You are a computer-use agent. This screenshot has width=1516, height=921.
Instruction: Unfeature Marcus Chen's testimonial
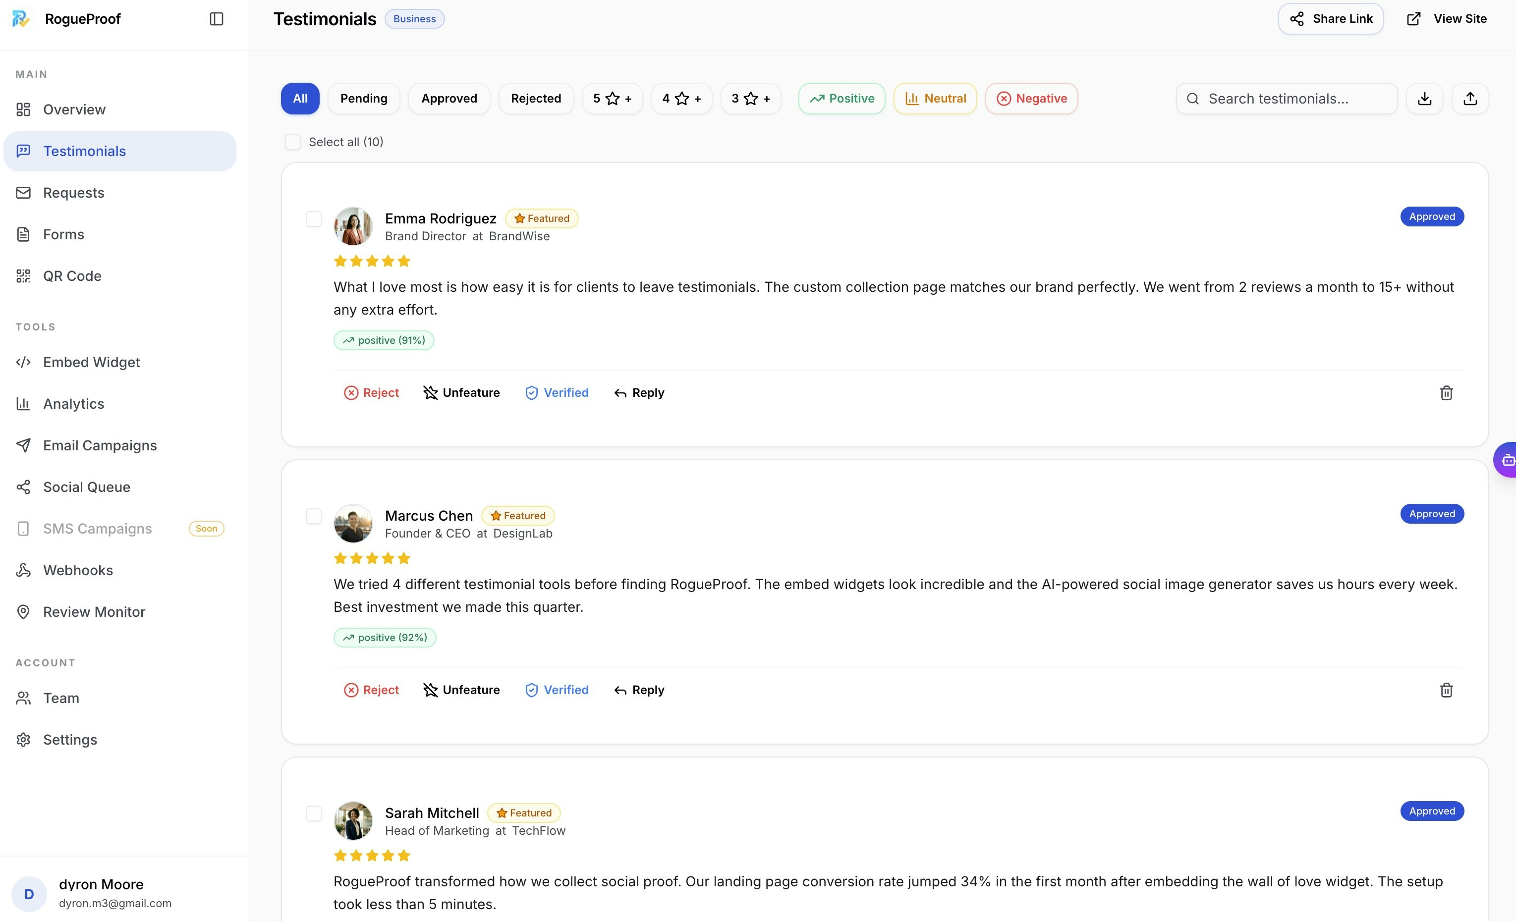click(x=461, y=690)
